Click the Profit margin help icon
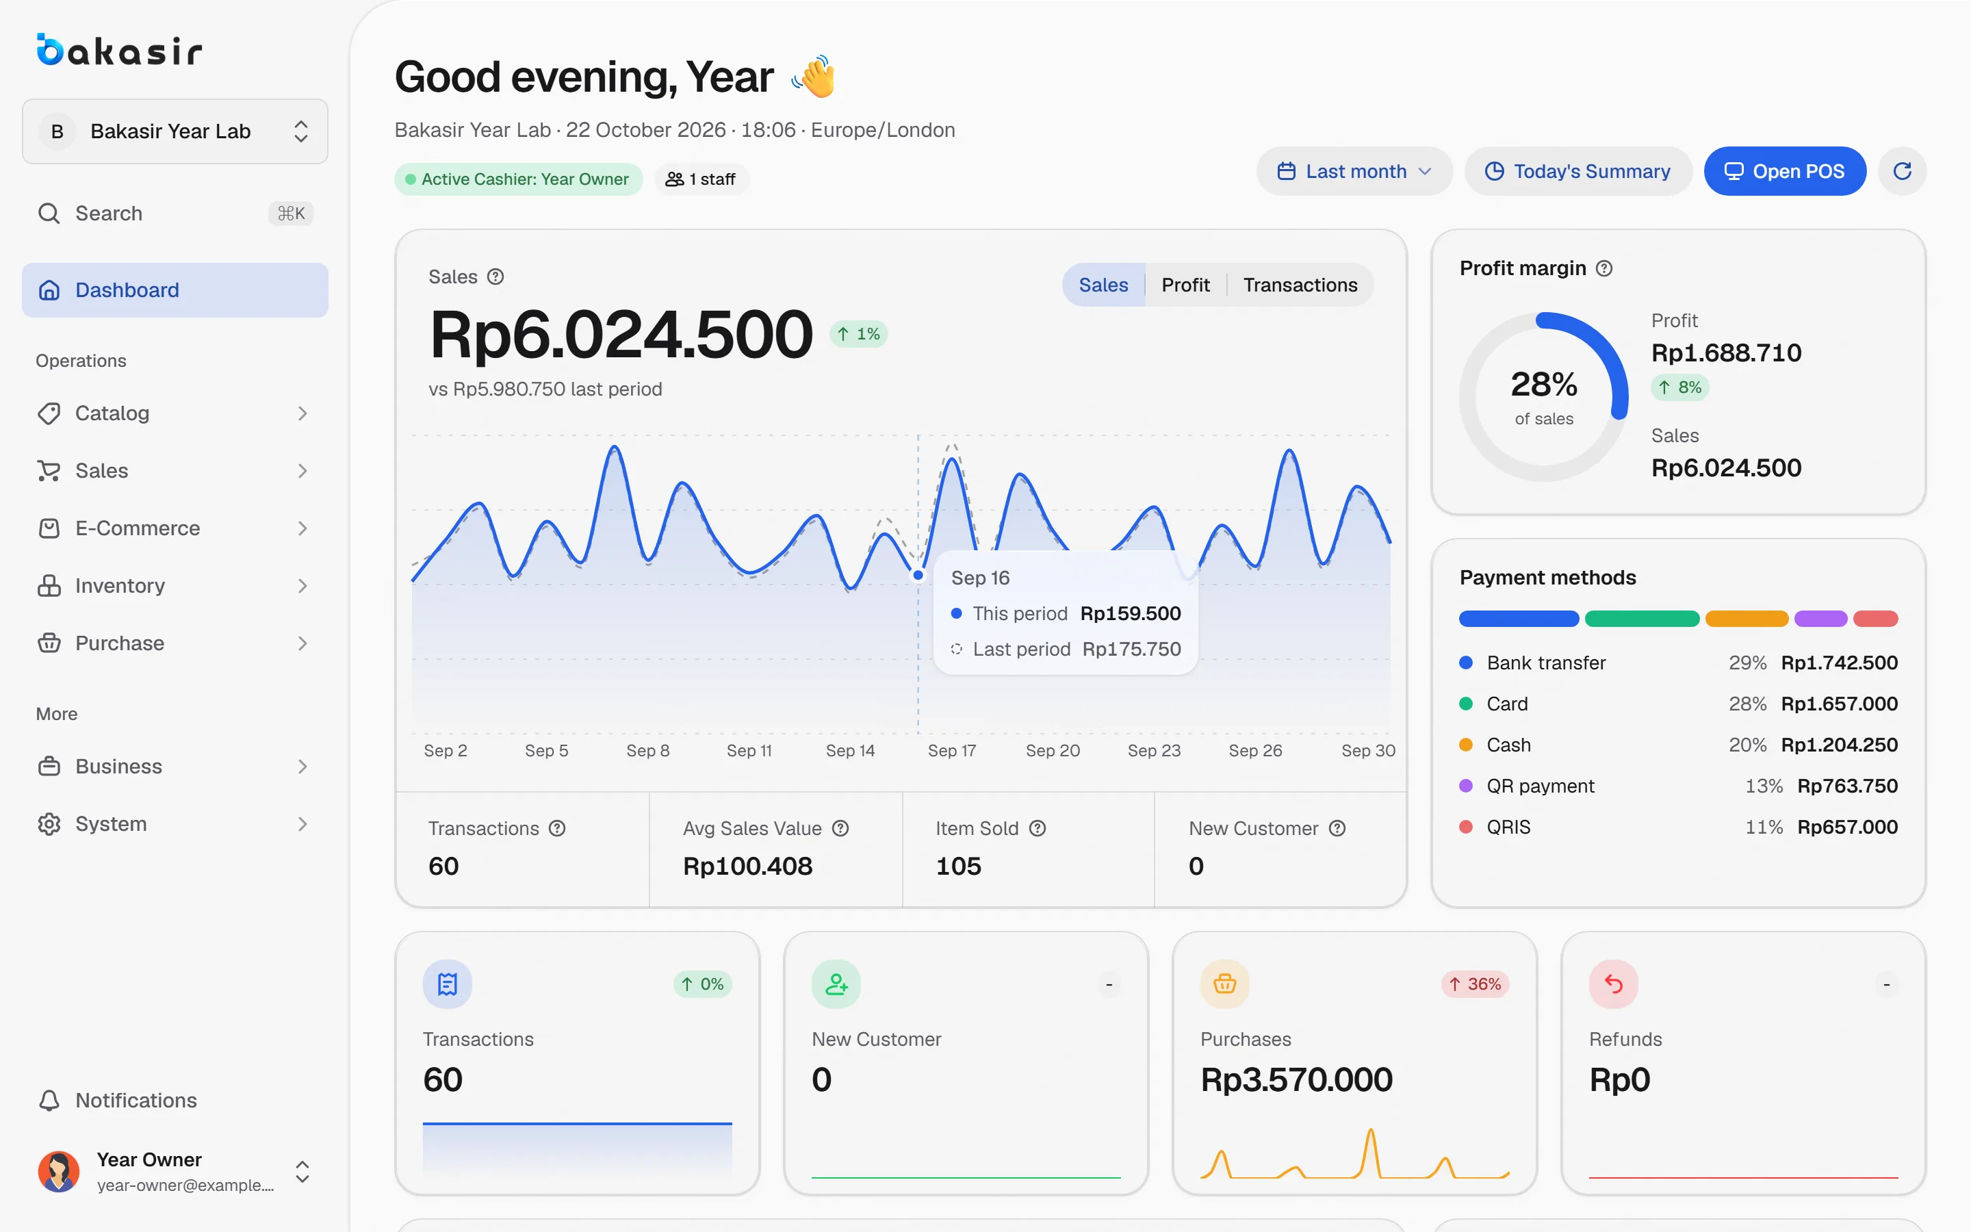This screenshot has width=1971, height=1232. pyautogui.click(x=1603, y=269)
